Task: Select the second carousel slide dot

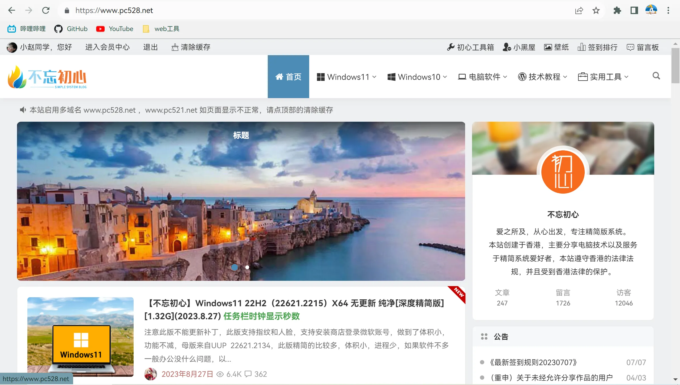Action: (x=247, y=267)
